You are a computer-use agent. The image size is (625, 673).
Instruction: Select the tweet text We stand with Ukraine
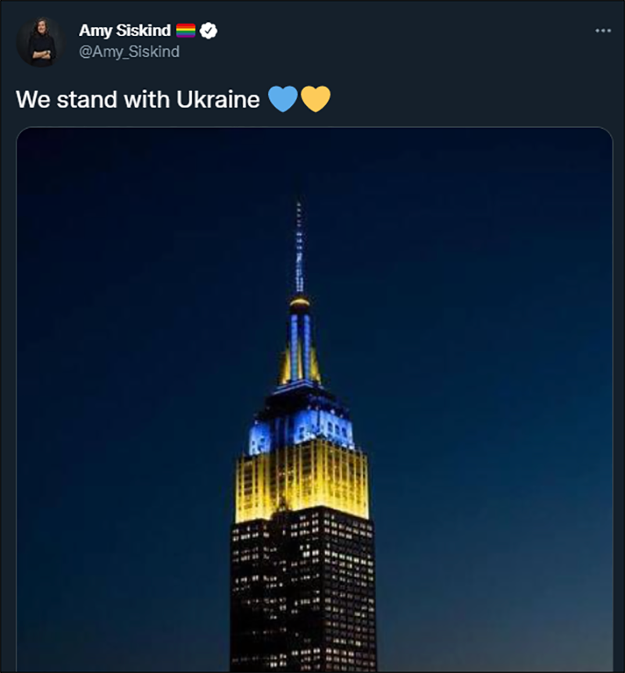pyautogui.click(x=137, y=100)
